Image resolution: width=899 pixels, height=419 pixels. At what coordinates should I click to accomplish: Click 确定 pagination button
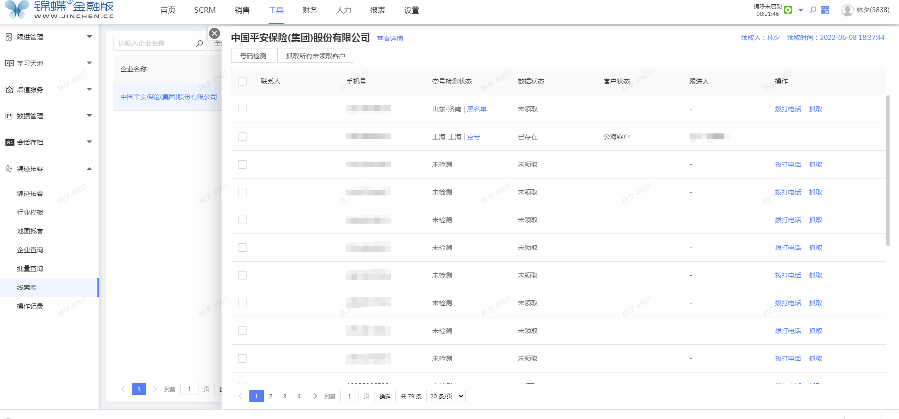coord(385,396)
